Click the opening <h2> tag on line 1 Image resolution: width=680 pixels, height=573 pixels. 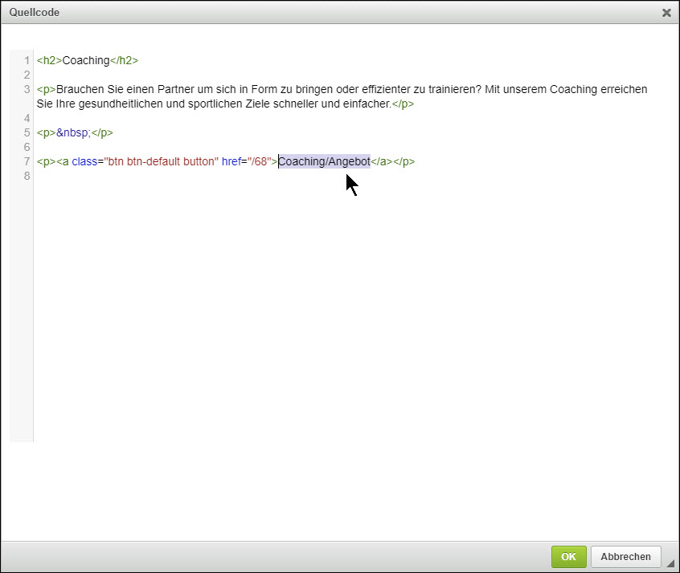click(50, 60)
